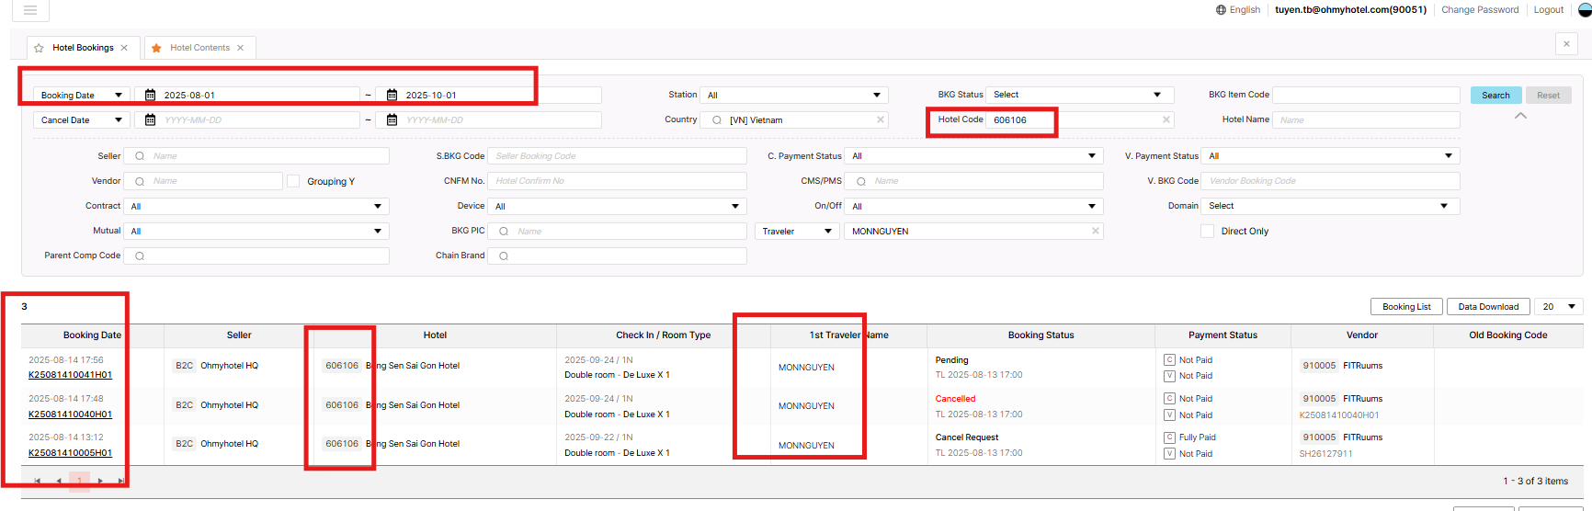Clear the Hotel Code 606106 value
The height and width of the screenshot is (511, 1592).
click(1166, 119)
